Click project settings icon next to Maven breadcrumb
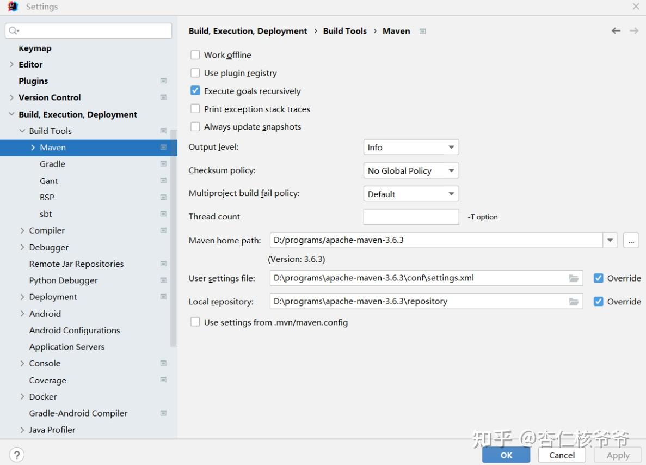The height and width of the screenshot is (465, 646). click(423, 32)
